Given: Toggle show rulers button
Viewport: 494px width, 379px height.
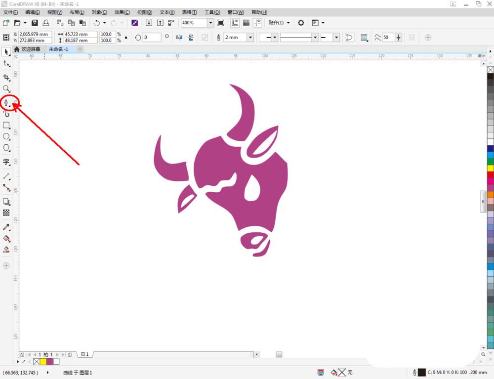Looking at the screenshot, I should (235, 23).
